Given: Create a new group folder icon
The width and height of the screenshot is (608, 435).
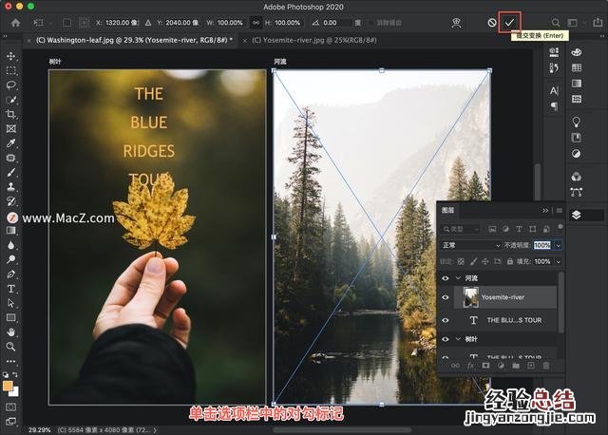Looking at the screenshot, I should 516,366.
